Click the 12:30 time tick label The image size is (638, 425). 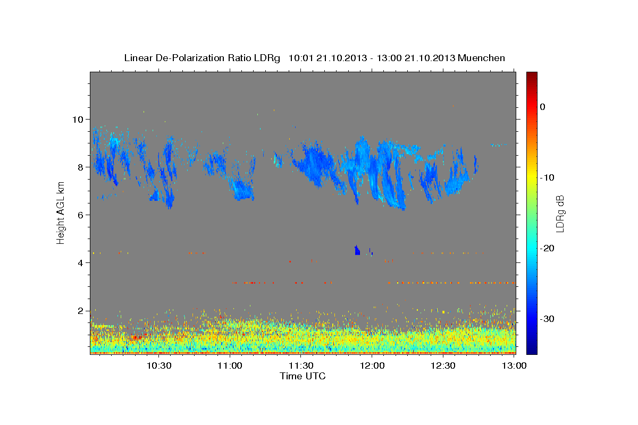(x=443, y=365)
